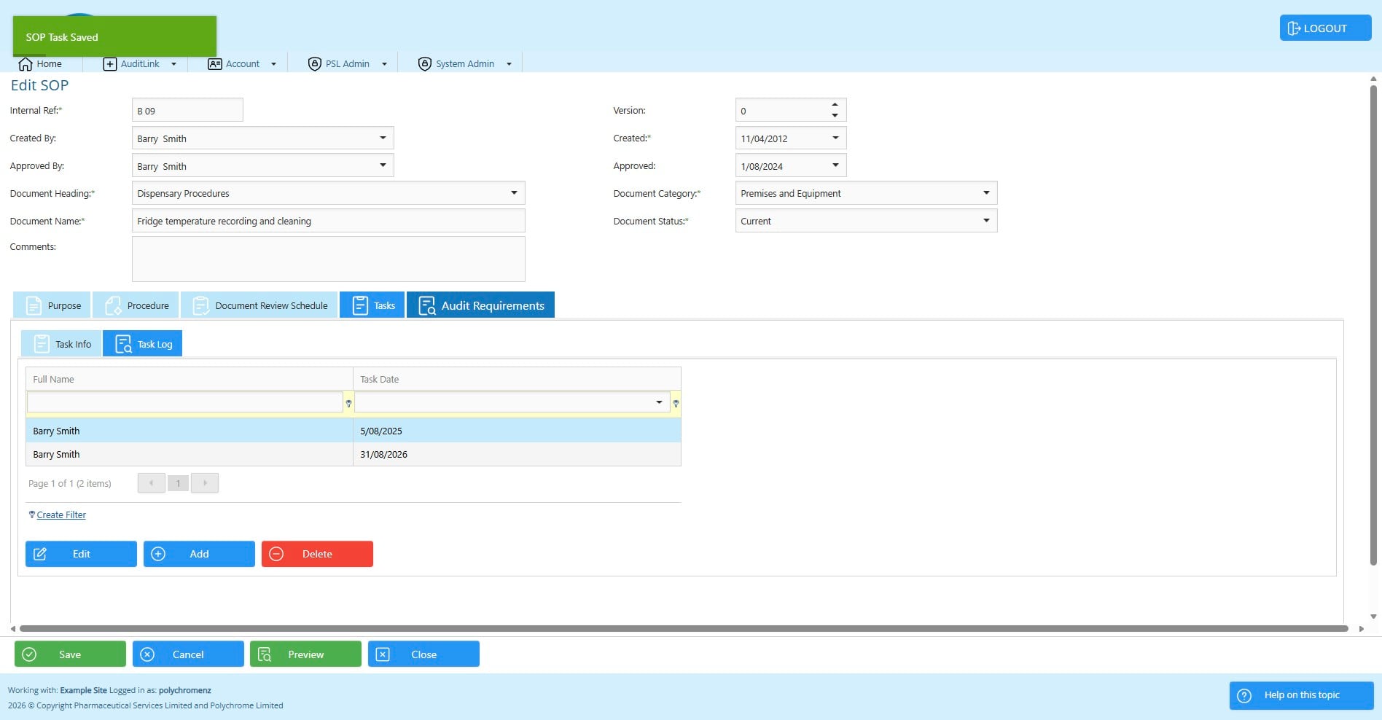Screen dimensions: 1382x720
Task: Switch to the Purpose tab
Action: coord(52,305)
